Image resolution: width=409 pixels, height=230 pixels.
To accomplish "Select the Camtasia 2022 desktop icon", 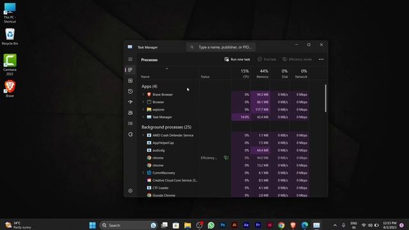I will tap(10, 65).
